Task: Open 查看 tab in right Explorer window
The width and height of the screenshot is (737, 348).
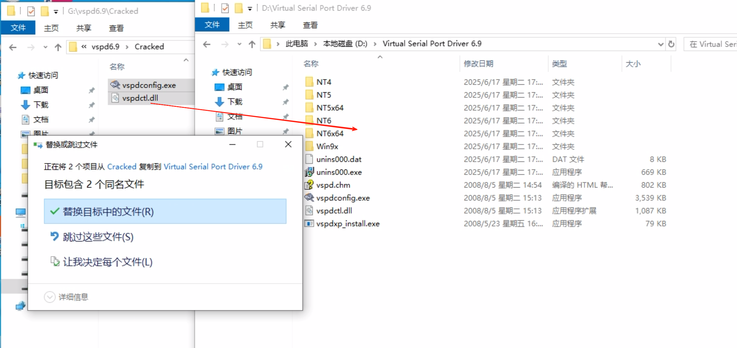Action: [x=310, y=25]
